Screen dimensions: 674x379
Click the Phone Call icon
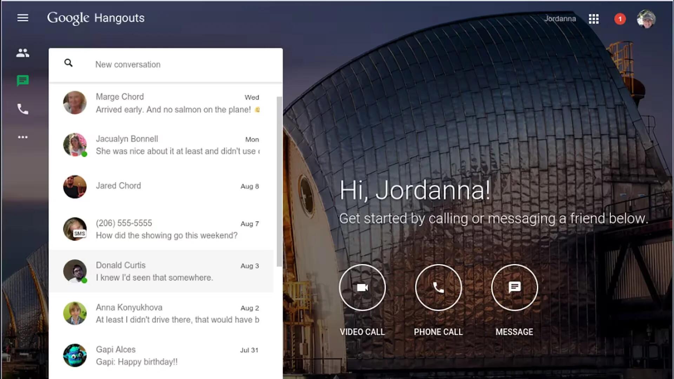438,287
